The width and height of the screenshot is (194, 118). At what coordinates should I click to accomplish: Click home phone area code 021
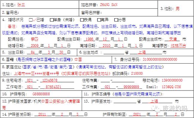30,80
